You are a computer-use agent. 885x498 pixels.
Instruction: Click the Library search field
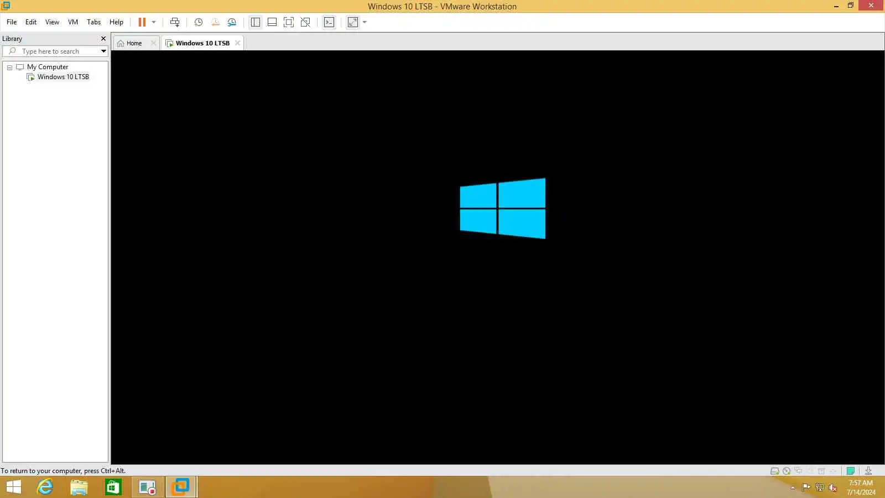(x=55, y=51)
